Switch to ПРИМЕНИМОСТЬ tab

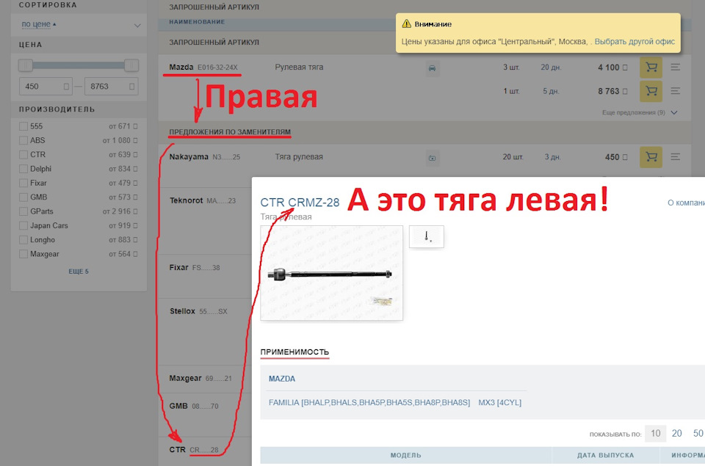click(x=294, y=352)
